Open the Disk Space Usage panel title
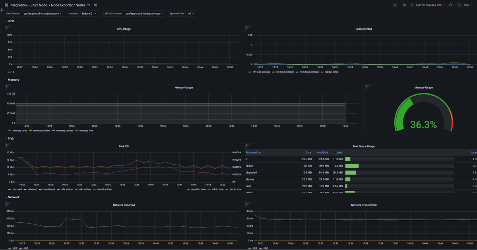 point(364,146)
